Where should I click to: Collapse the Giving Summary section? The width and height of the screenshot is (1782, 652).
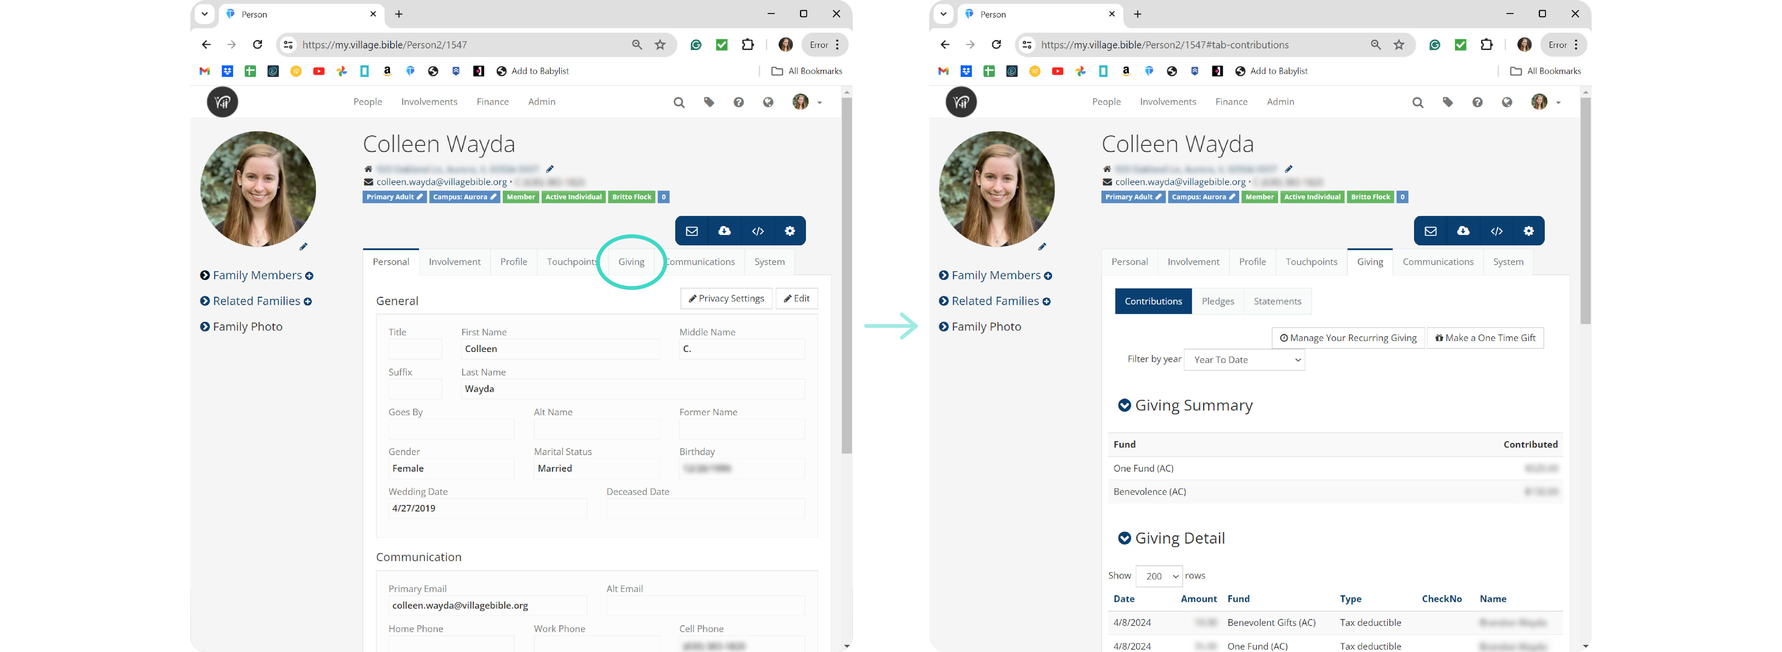pos(1124,405)
